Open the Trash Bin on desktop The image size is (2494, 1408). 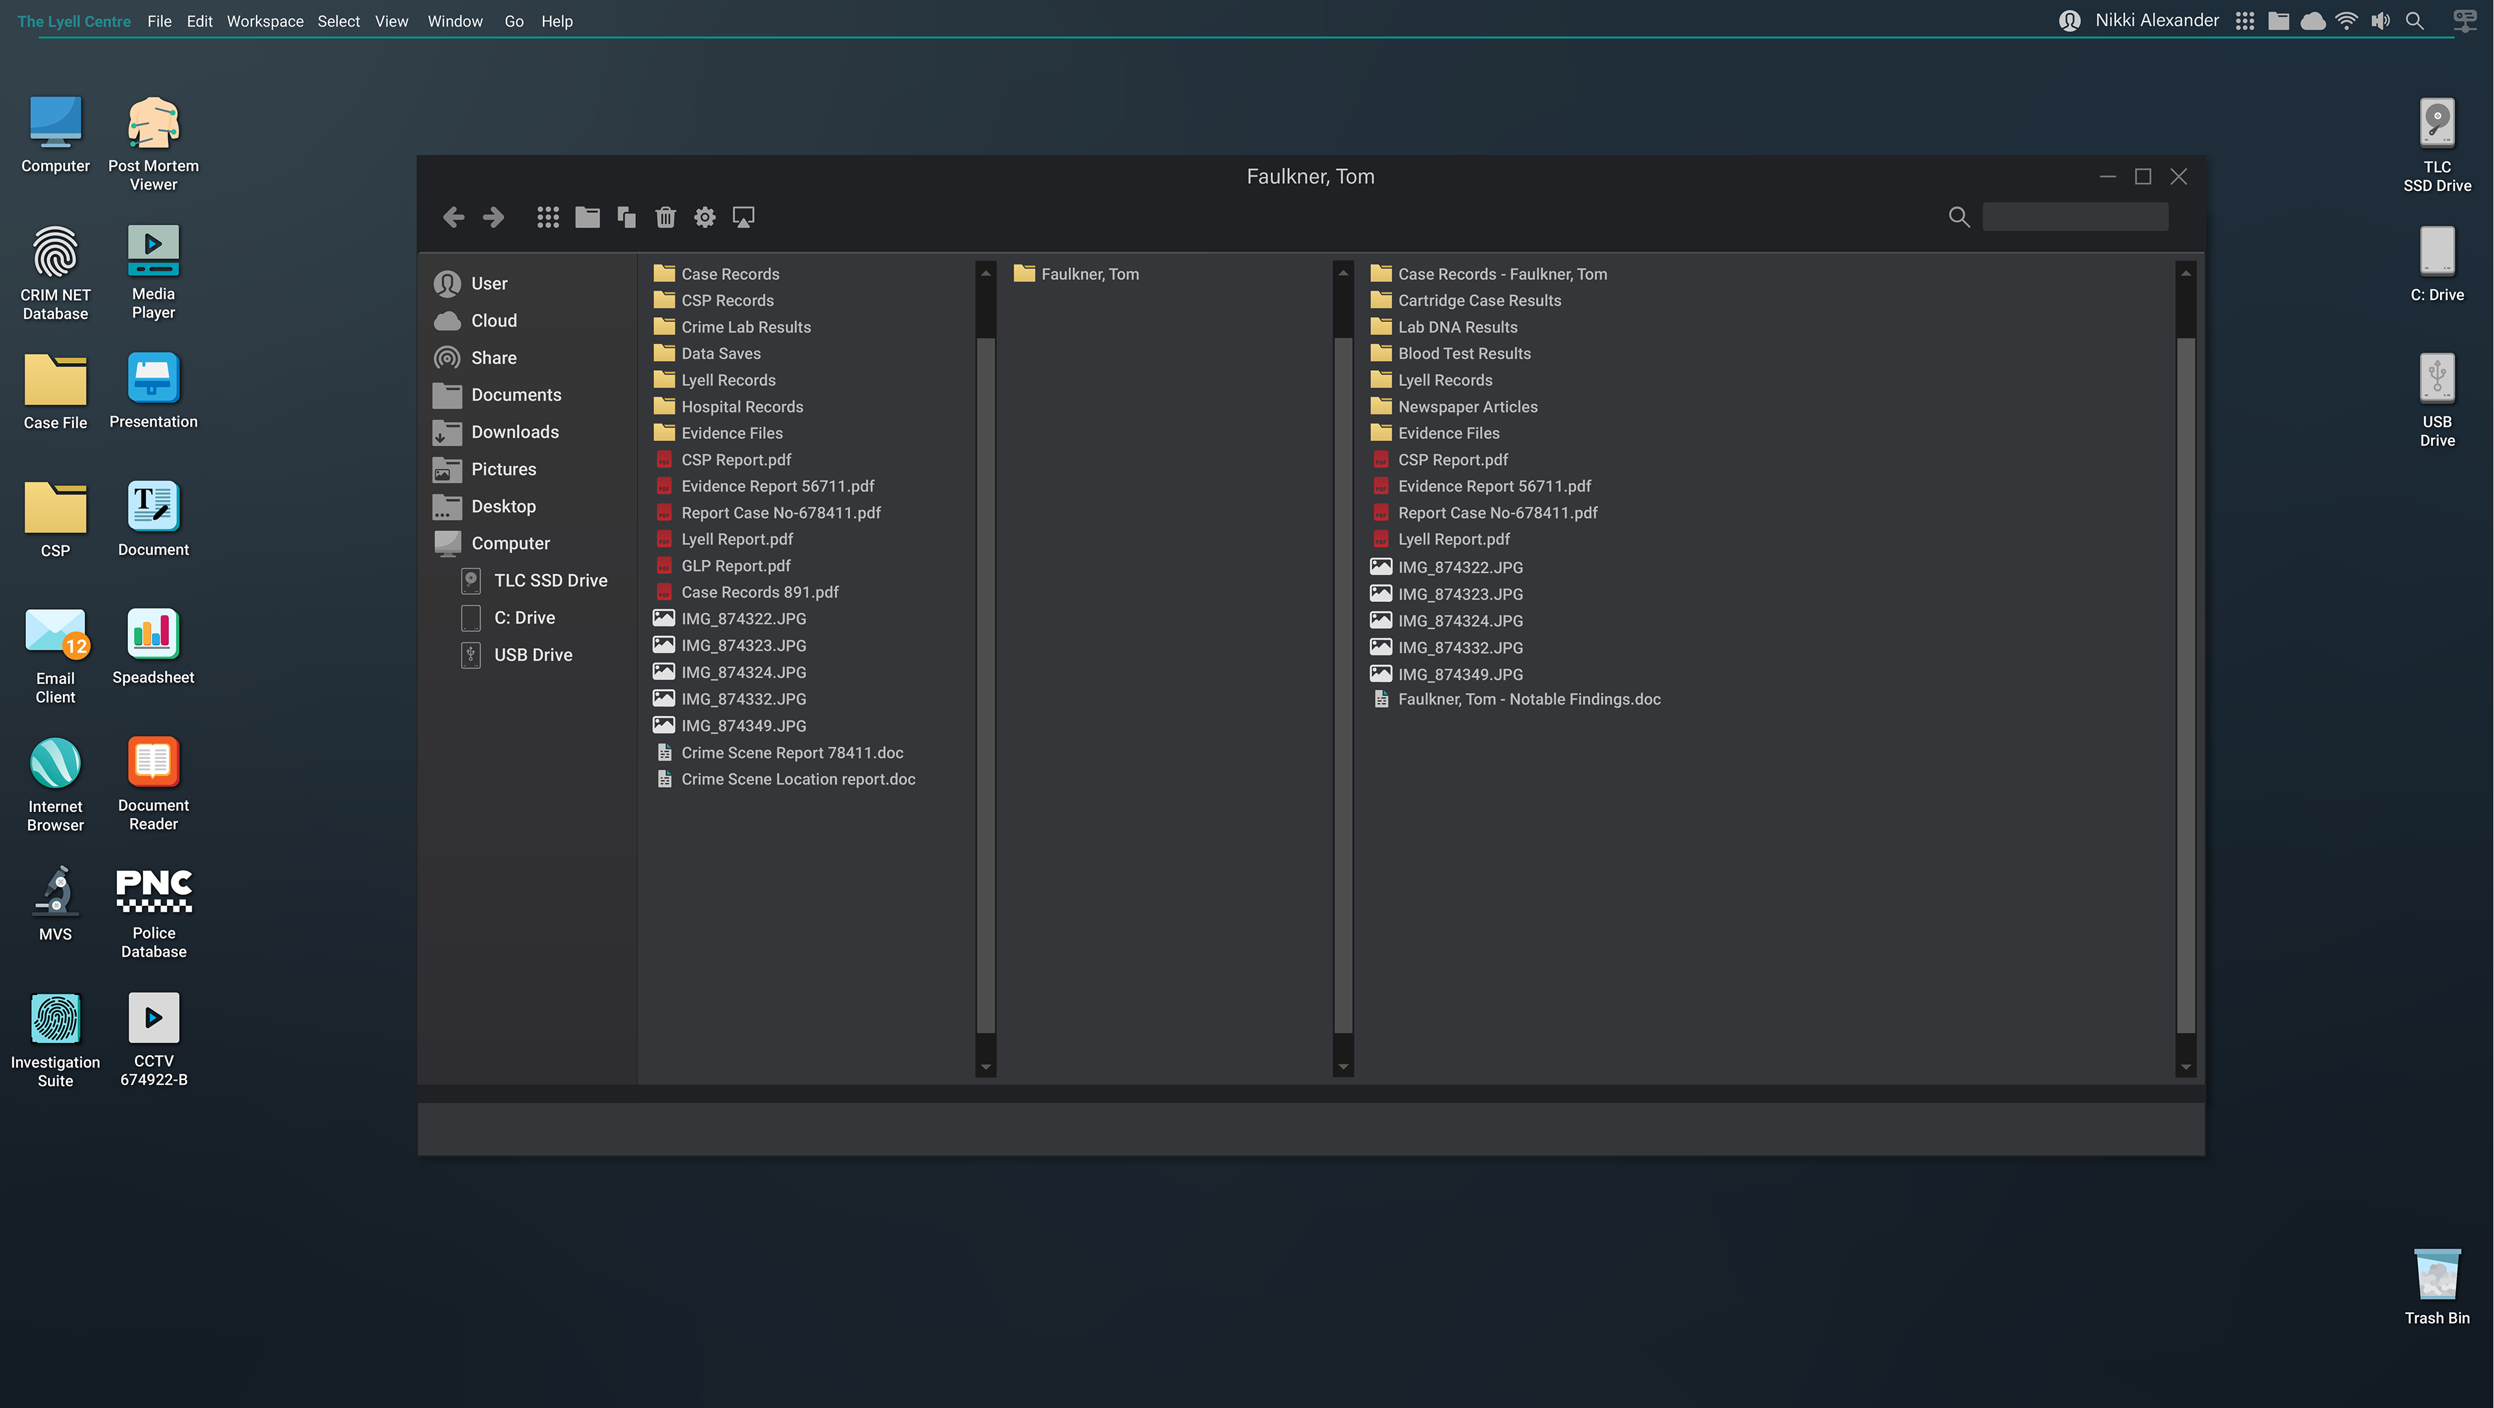(2437, 1288)
